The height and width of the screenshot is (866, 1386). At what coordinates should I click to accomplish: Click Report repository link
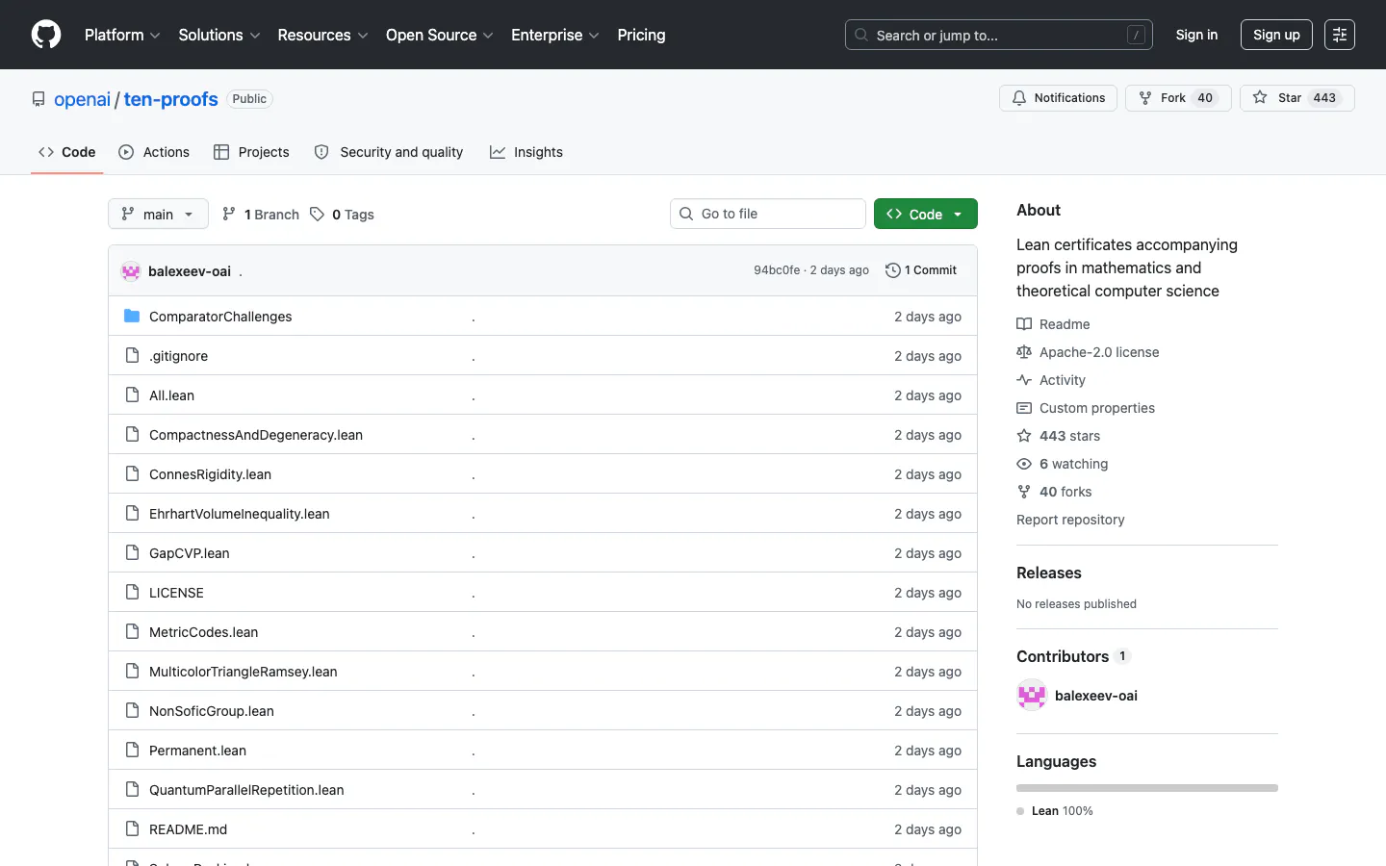click(x=1070, y=520)
